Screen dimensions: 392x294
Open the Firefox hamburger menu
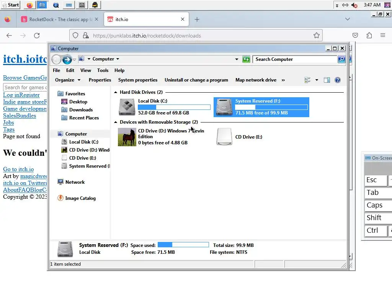coord(382,36)
